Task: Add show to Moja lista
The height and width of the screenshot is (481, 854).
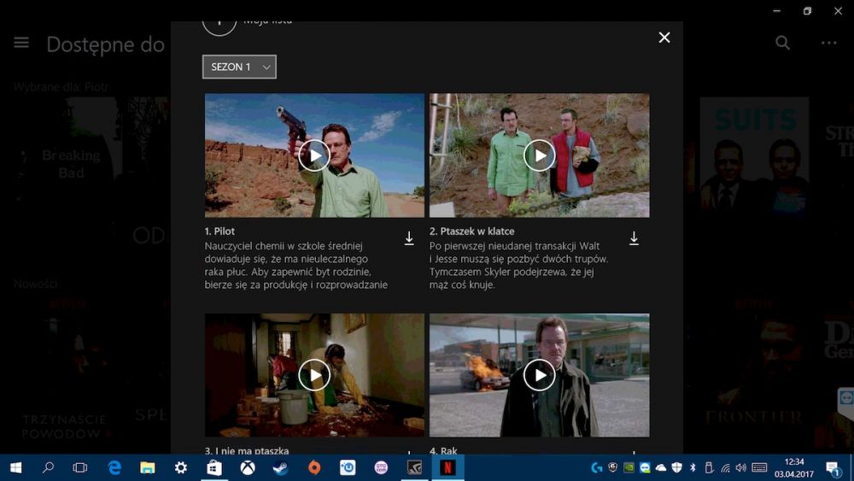Action: coord(219,26)
